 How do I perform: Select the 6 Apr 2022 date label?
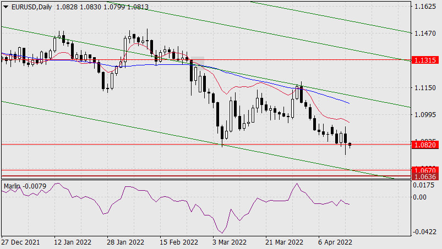(x=335, y=242)
